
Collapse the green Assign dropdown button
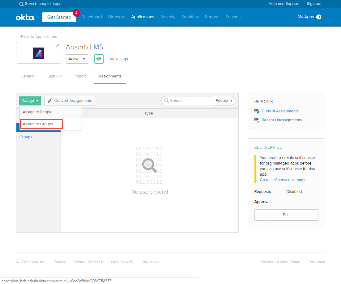[30, 101]
